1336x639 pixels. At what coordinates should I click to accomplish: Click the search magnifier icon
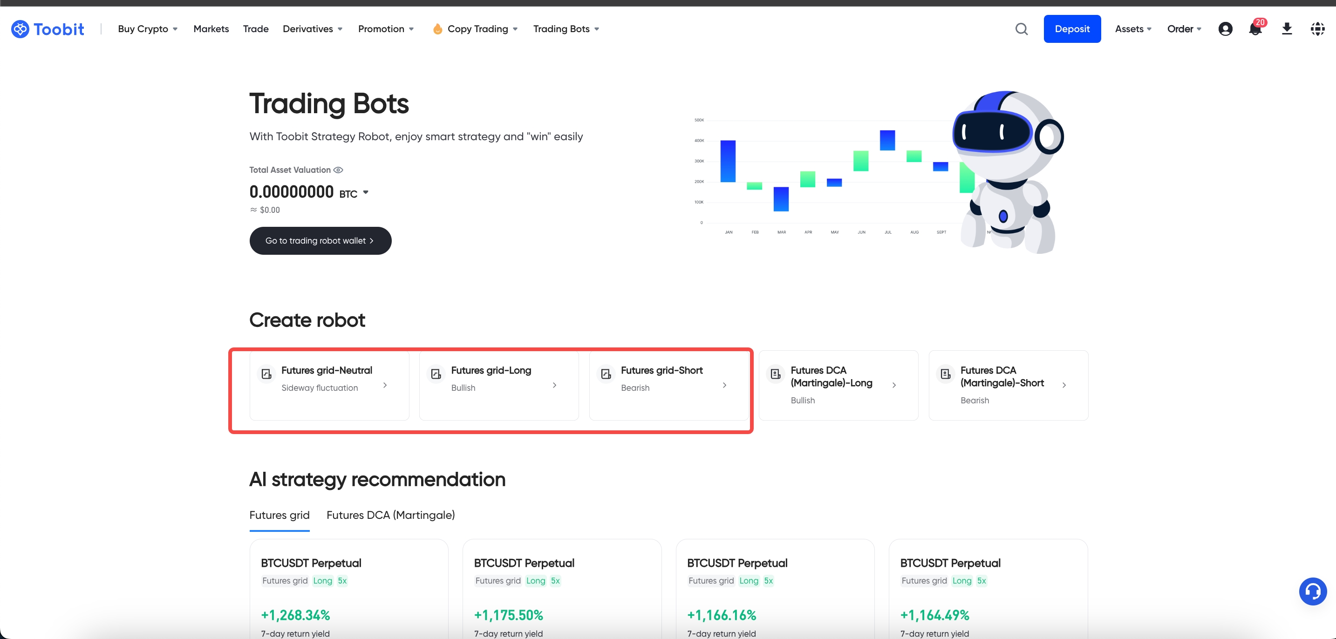click(1021, 29)
